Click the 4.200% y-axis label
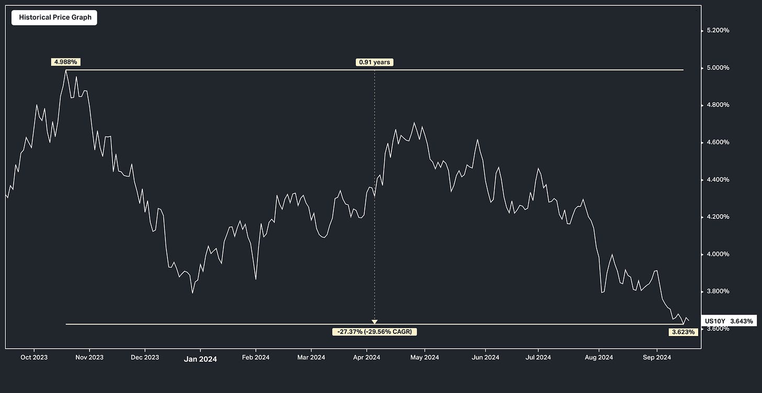Viewport: 762px width, 393px height. pos(718,217)
